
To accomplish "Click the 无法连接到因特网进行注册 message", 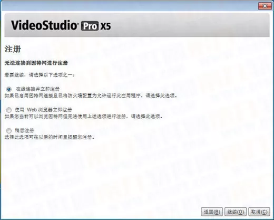I will tap(36, 63).
